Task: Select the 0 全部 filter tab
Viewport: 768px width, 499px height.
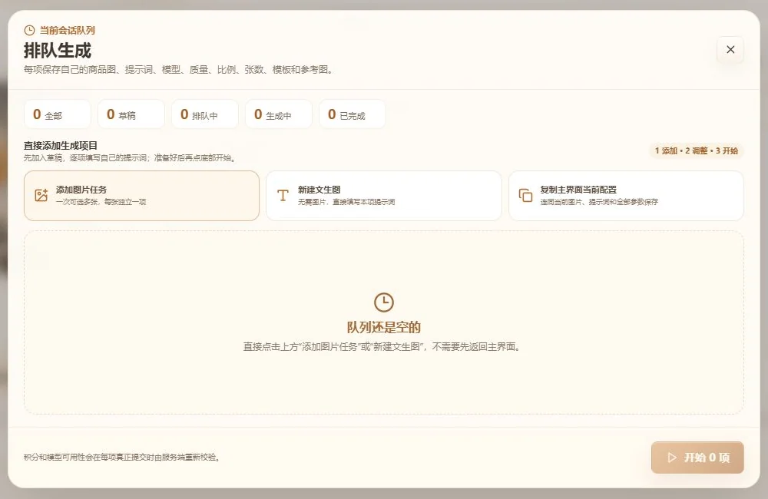Action: [58, 114]
